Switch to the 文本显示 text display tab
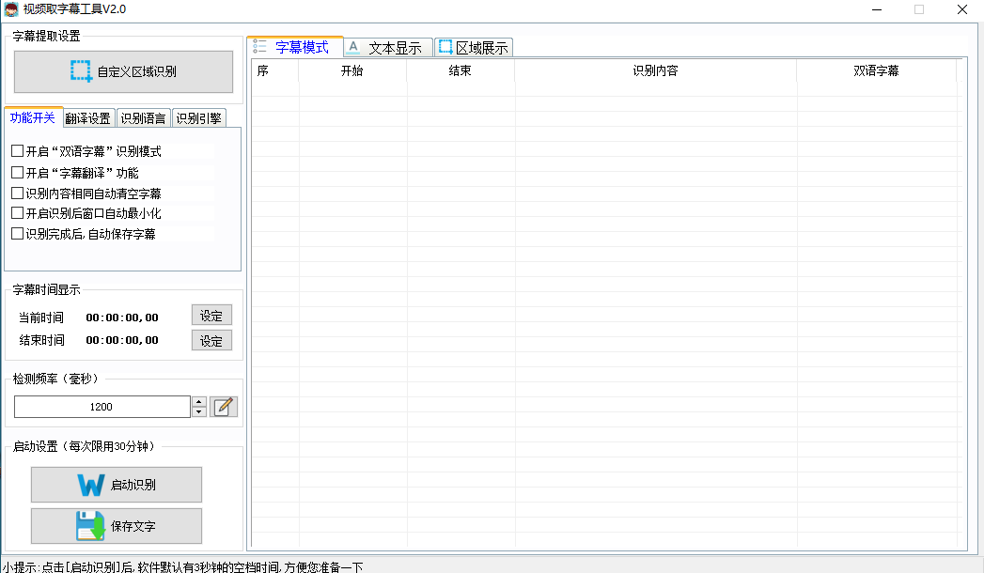 387,48
